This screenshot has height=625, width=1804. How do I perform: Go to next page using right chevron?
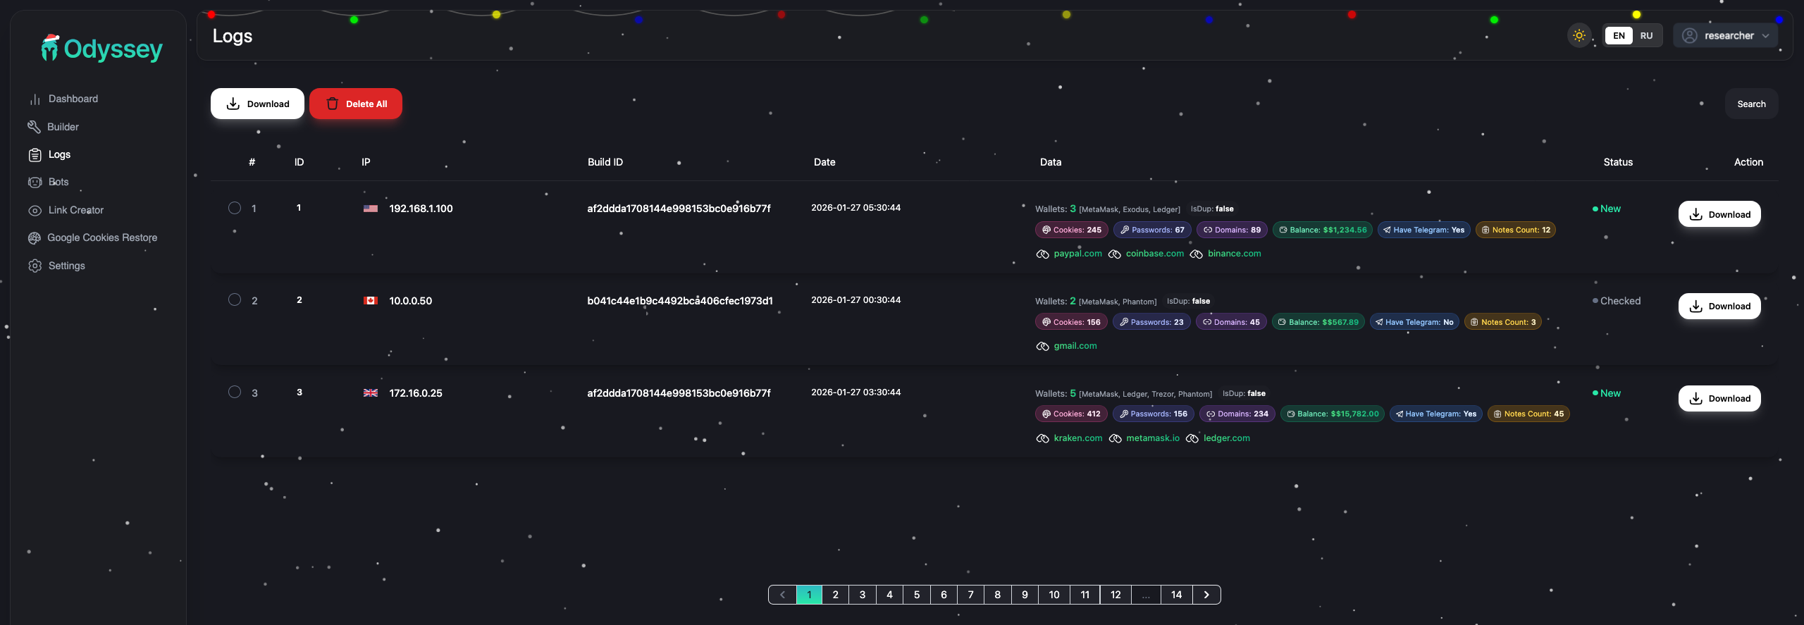[x=1206, y=595]
